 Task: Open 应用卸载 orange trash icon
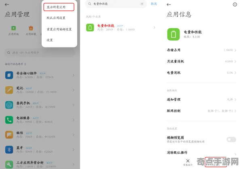31,28
